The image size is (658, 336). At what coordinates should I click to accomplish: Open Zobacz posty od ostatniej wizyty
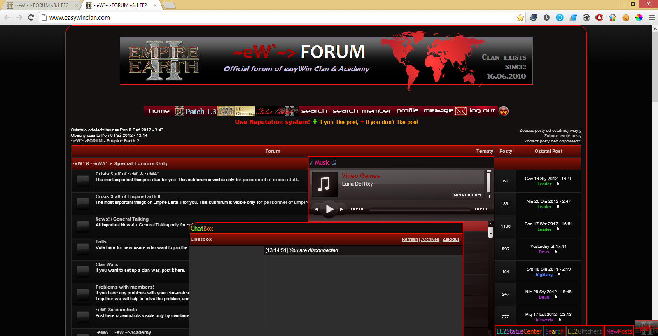coord(550,130)
